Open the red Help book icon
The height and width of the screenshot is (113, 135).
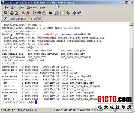(74, 13)
